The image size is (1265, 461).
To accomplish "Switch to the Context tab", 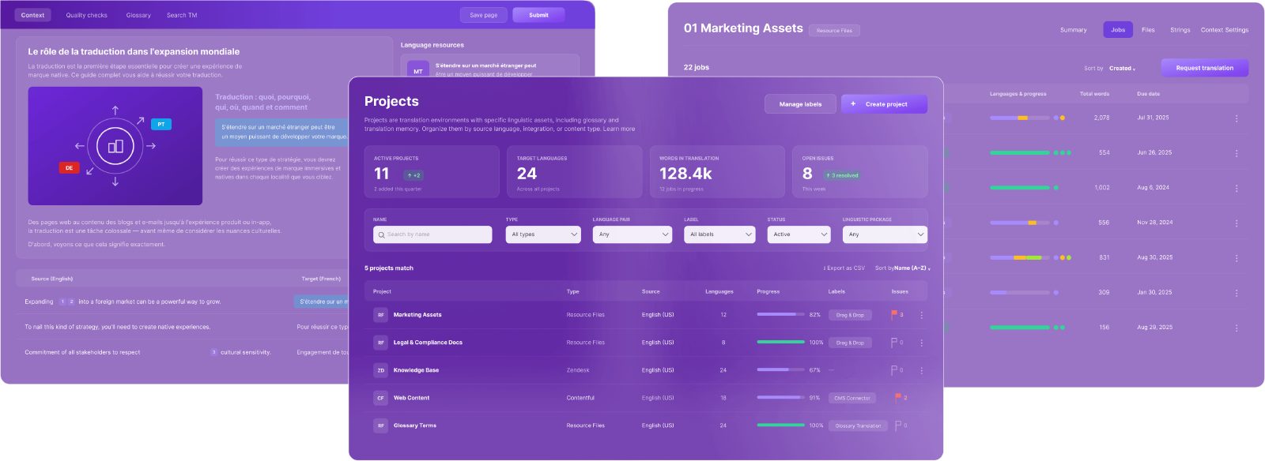I will (32, 15).
